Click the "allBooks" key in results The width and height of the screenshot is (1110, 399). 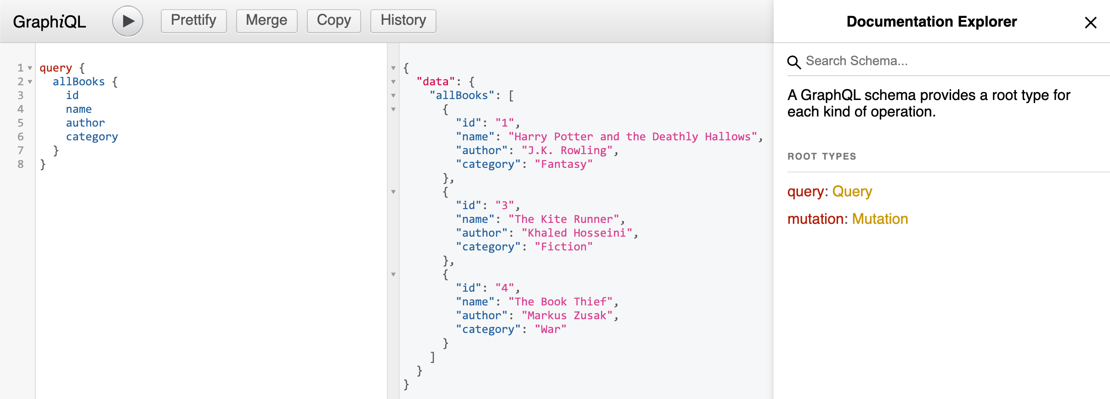coord(462,95)
